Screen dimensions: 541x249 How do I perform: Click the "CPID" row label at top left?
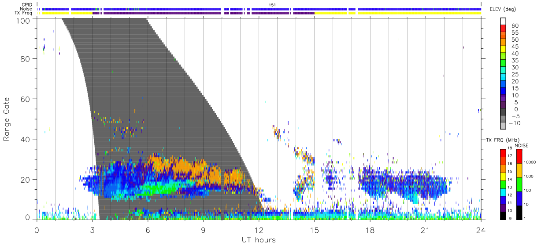[x=27, y=5]
